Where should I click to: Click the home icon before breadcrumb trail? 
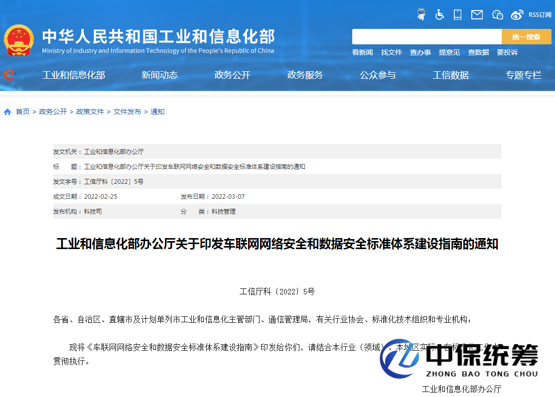pyautogui.click(x=7, y=111)
